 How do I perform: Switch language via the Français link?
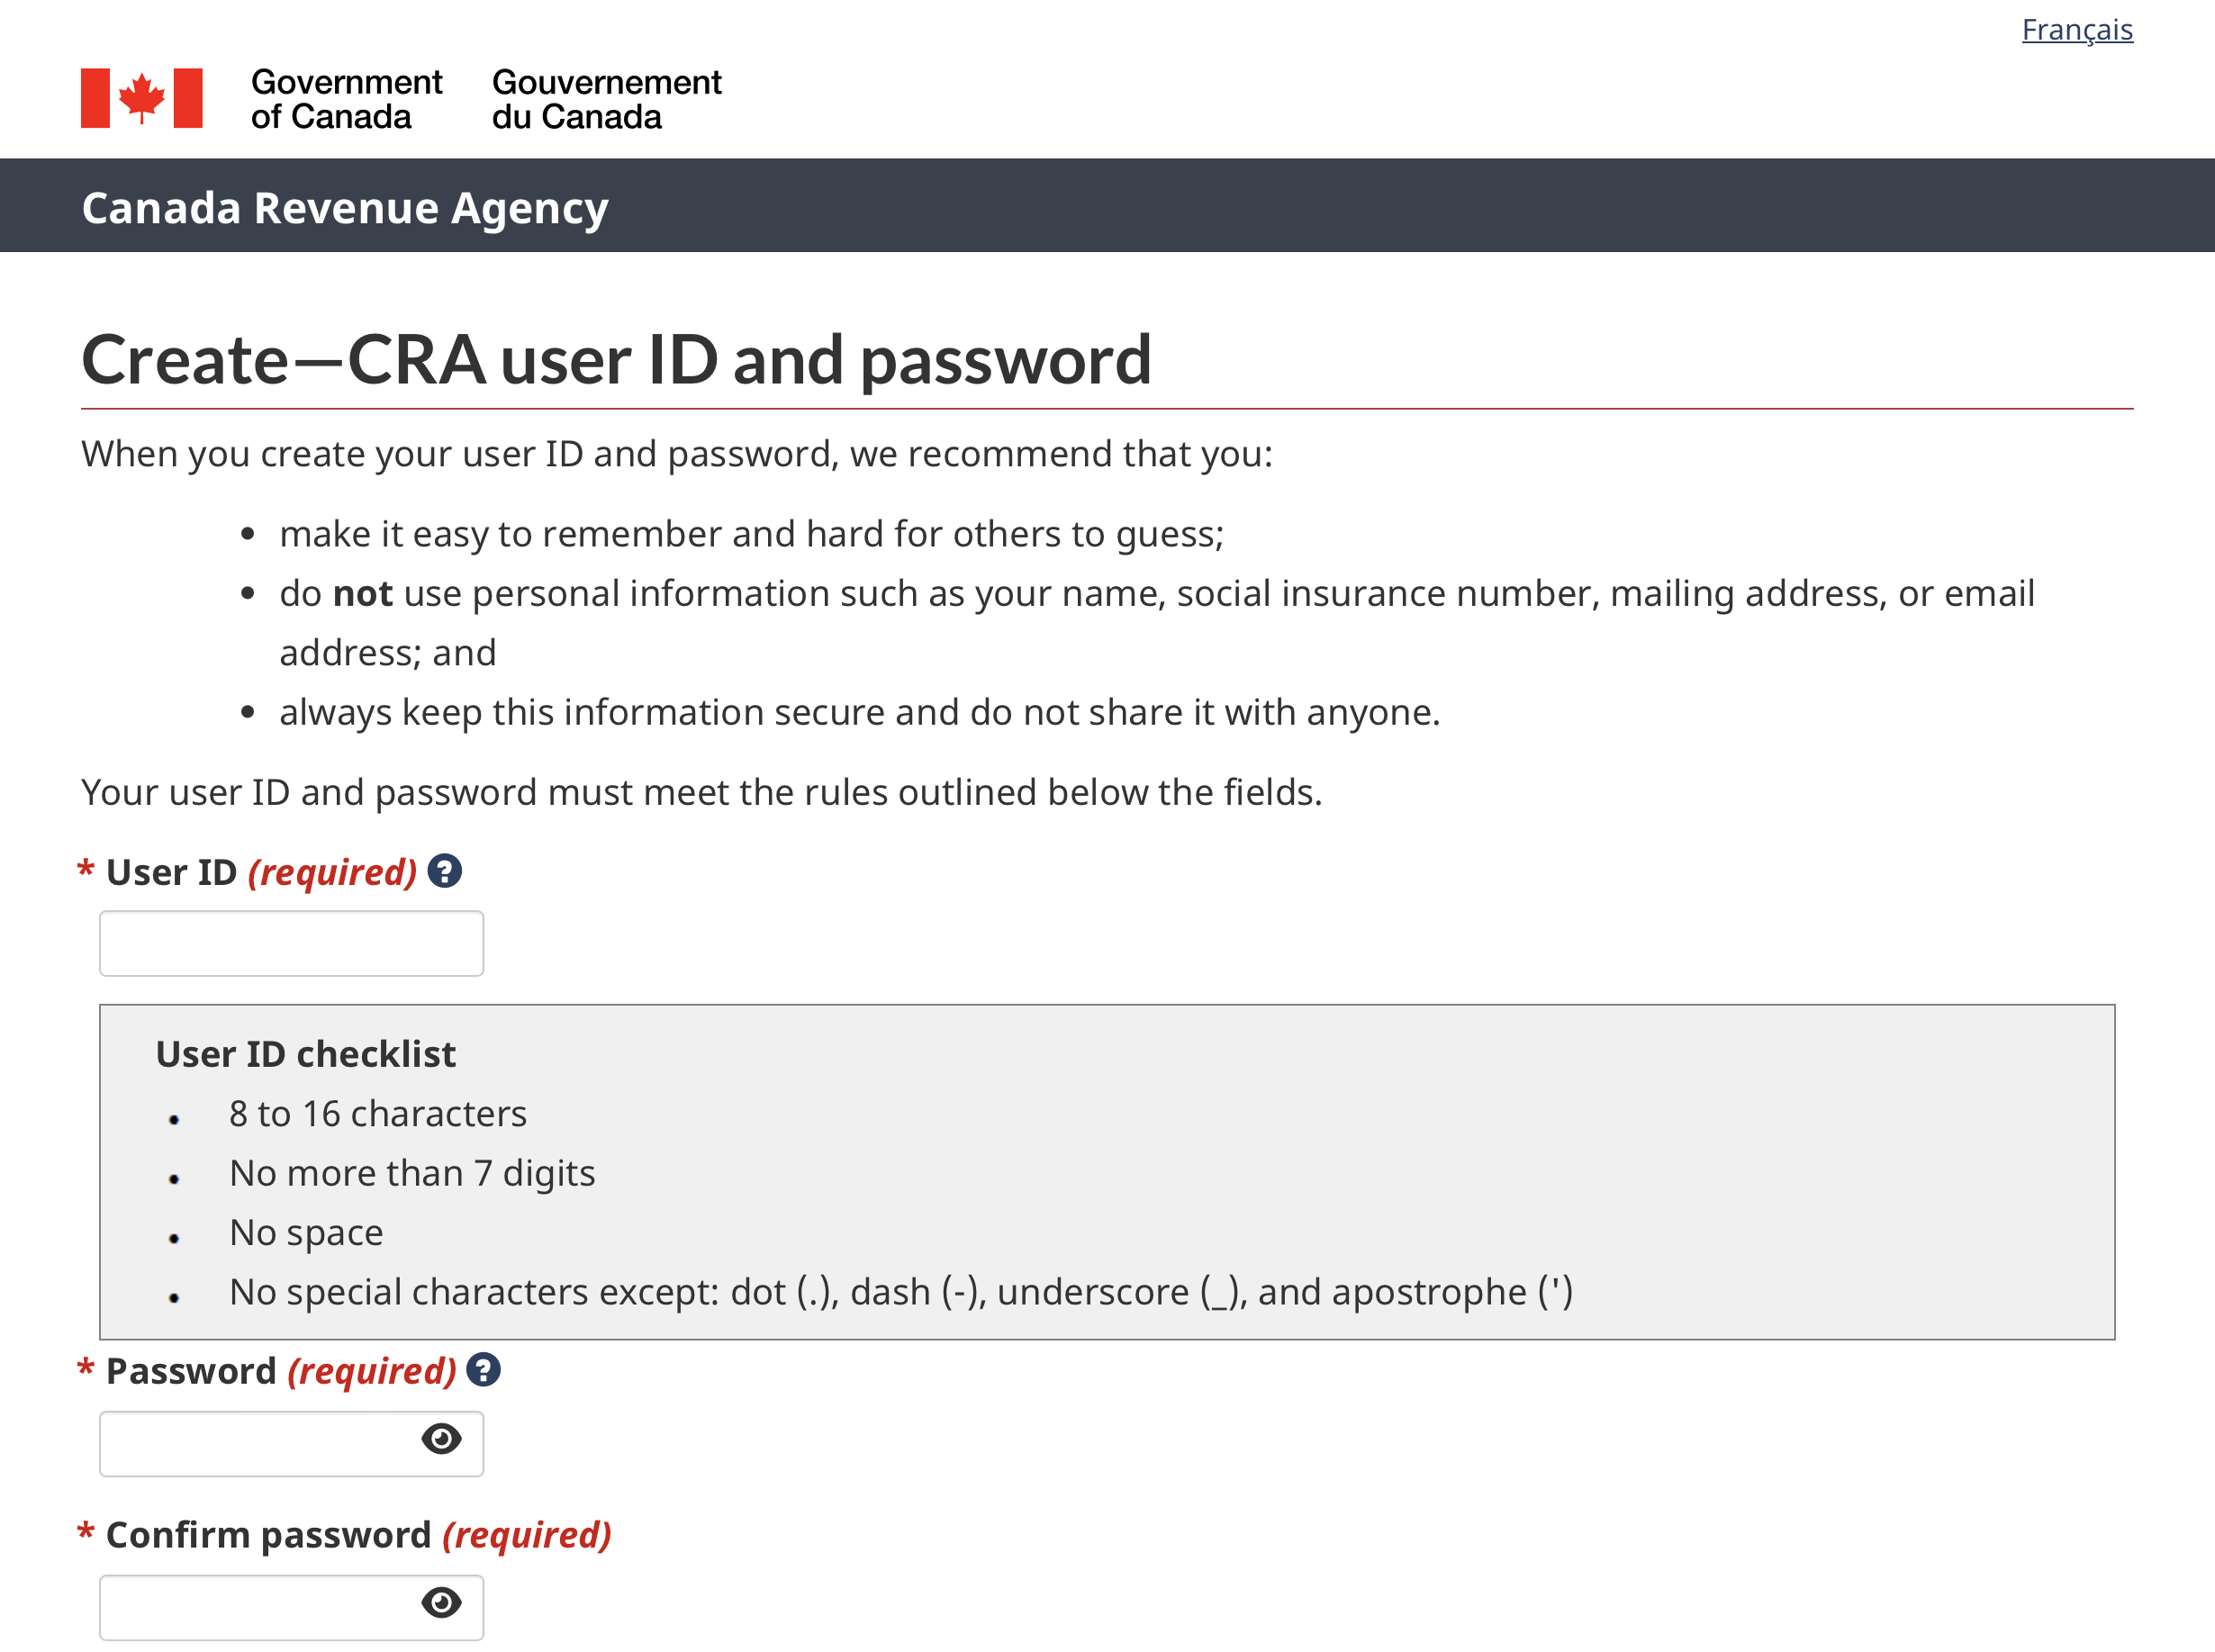tap(2076, 30)
